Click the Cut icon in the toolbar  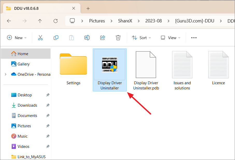[x=40, y=38]
